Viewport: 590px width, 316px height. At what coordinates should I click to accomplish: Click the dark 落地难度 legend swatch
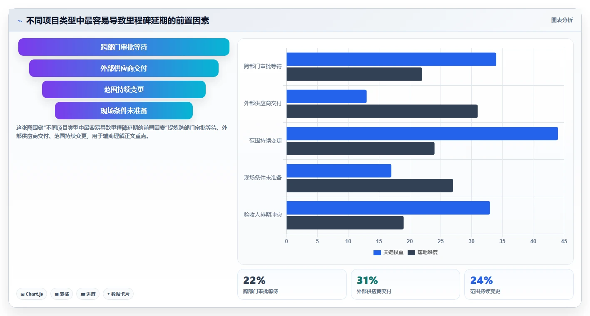411,253
